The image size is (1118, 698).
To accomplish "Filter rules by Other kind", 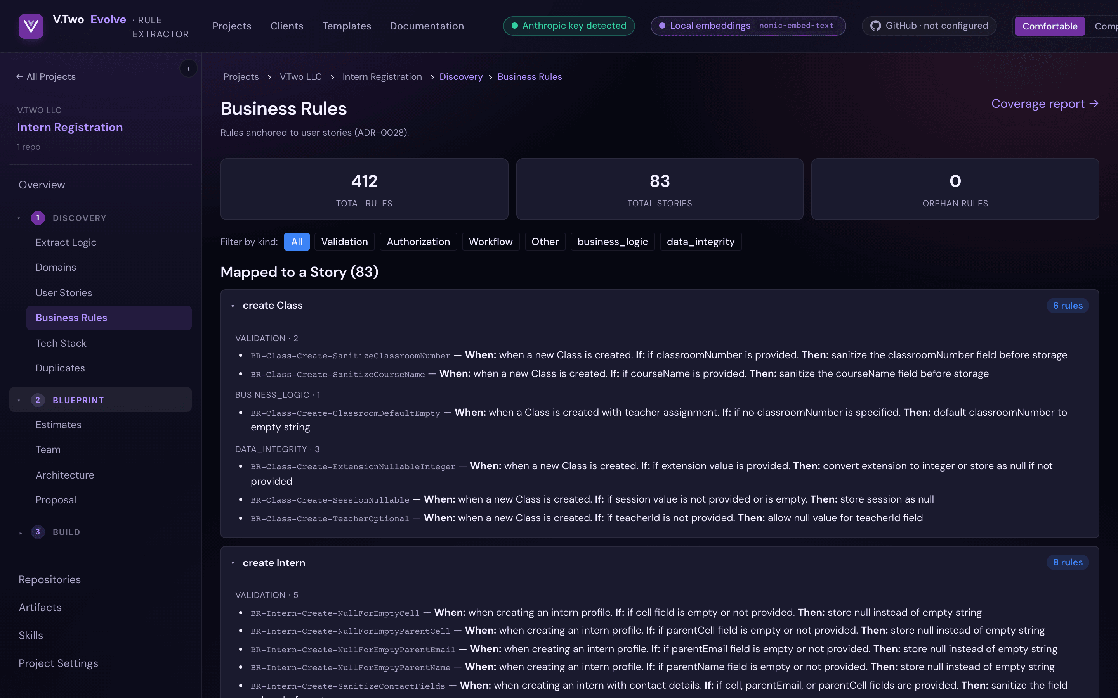I will point(545,242).
